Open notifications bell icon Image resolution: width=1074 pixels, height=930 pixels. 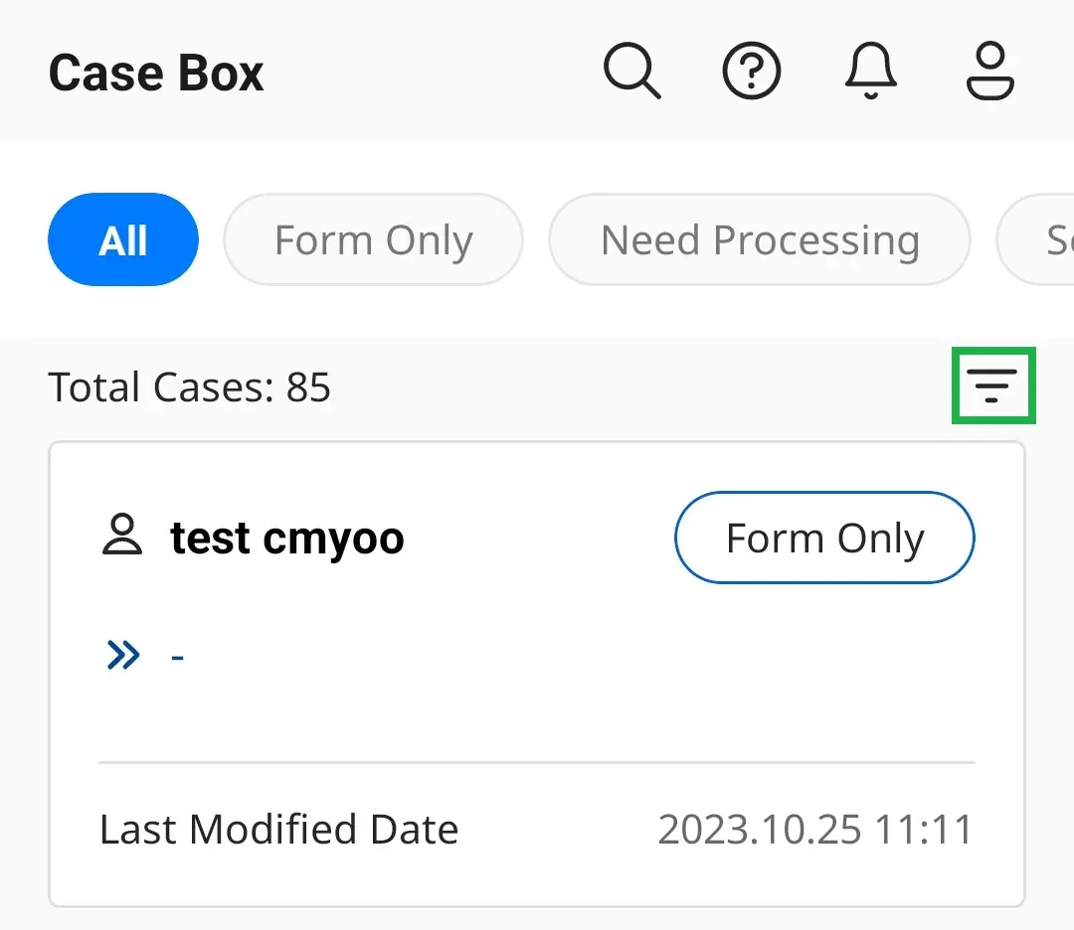point(870,72)
